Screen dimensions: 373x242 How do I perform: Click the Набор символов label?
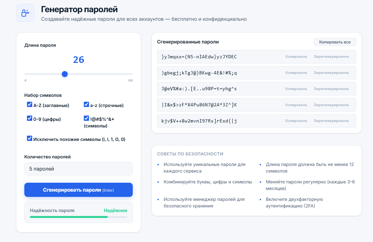tap(43, 95)
